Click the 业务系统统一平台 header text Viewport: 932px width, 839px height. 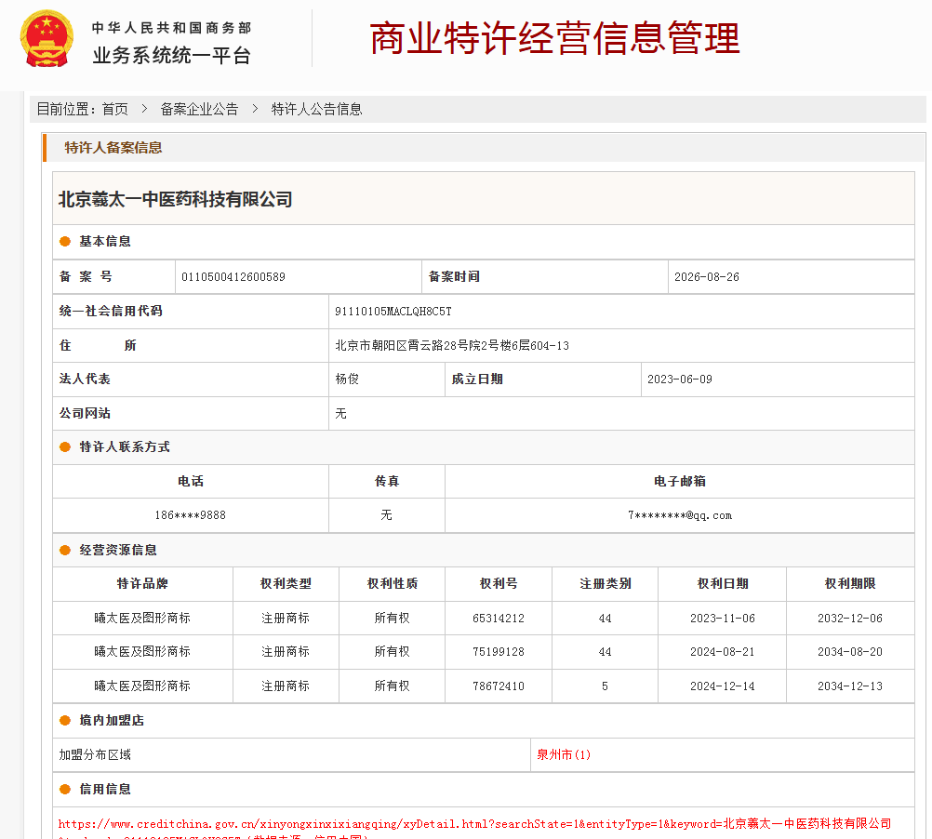pyautogui.click(x=172, y=55)
